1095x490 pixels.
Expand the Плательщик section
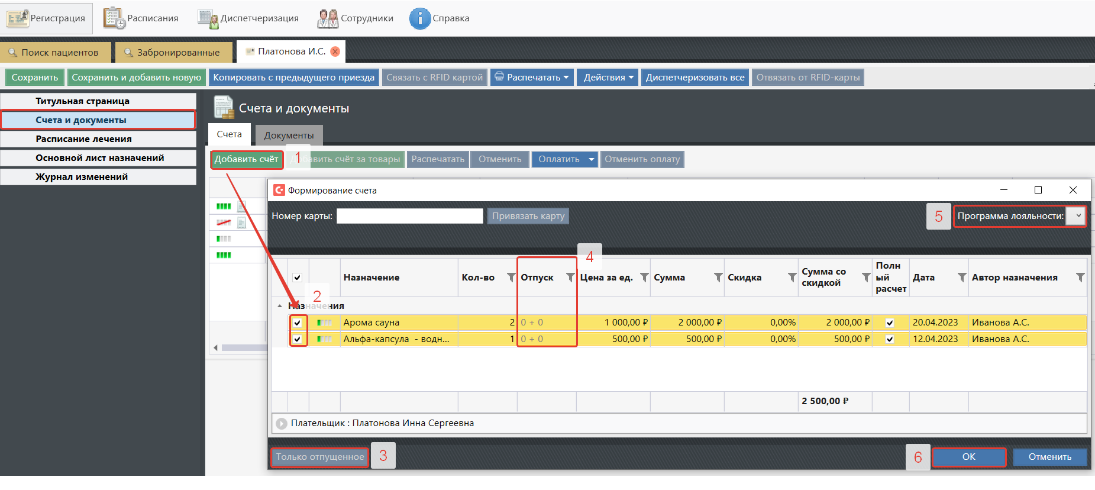[282, 424]
